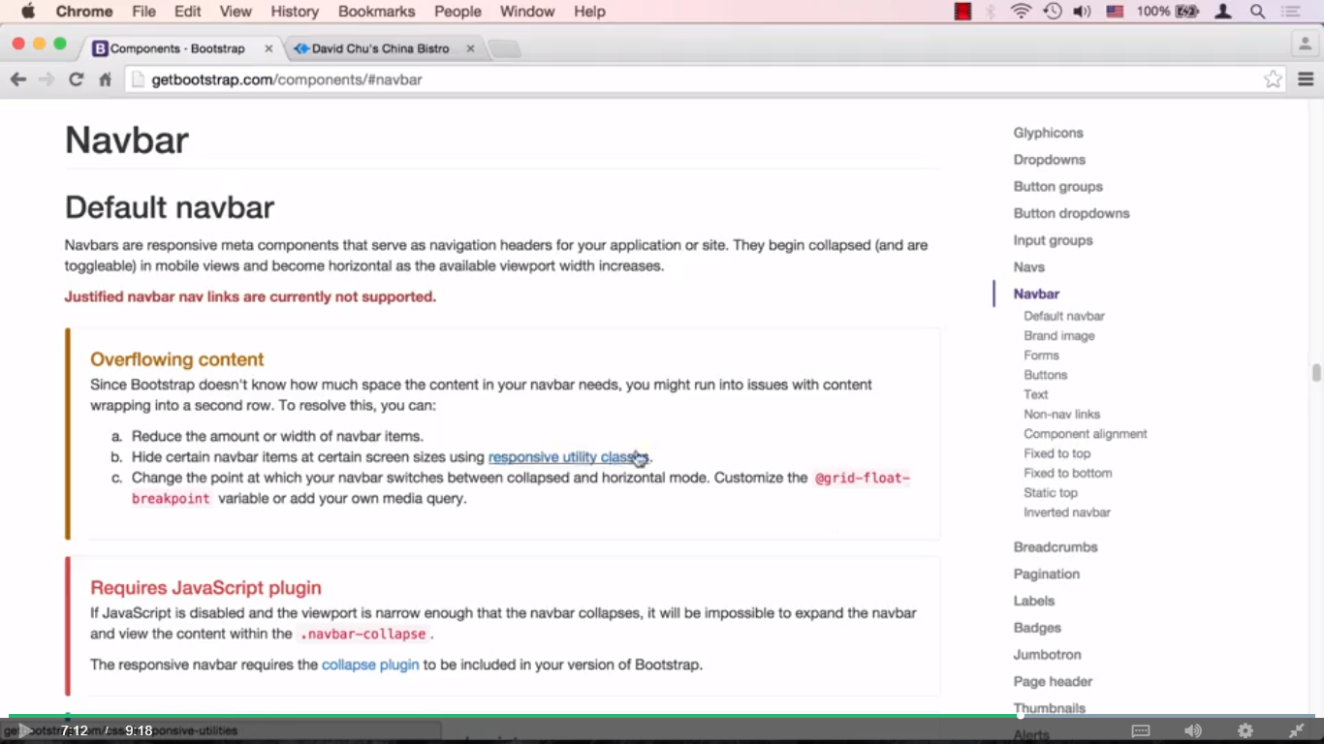The height and width of the screenshot is (744, 1324).
Task: Open the user account menu bar icon
Action: tap(1223, 12)
